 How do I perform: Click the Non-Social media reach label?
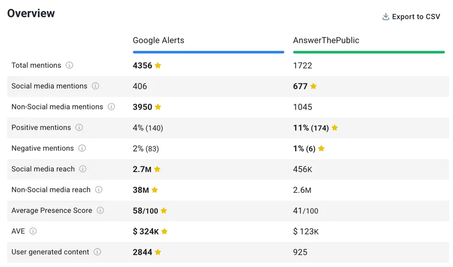click(x=51, y=190)
